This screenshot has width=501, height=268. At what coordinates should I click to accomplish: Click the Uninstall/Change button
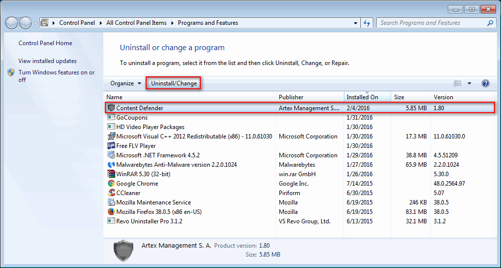coord(174,83)
